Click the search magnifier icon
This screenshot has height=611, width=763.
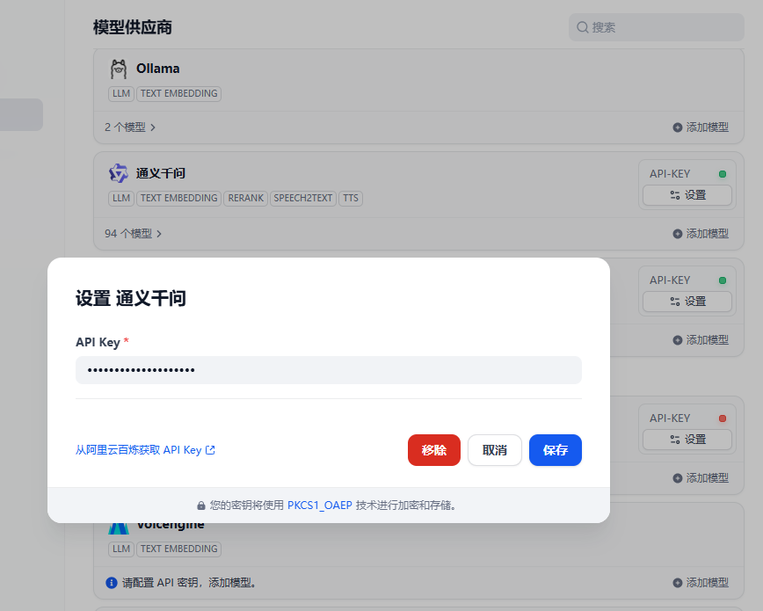click(583, 27)
